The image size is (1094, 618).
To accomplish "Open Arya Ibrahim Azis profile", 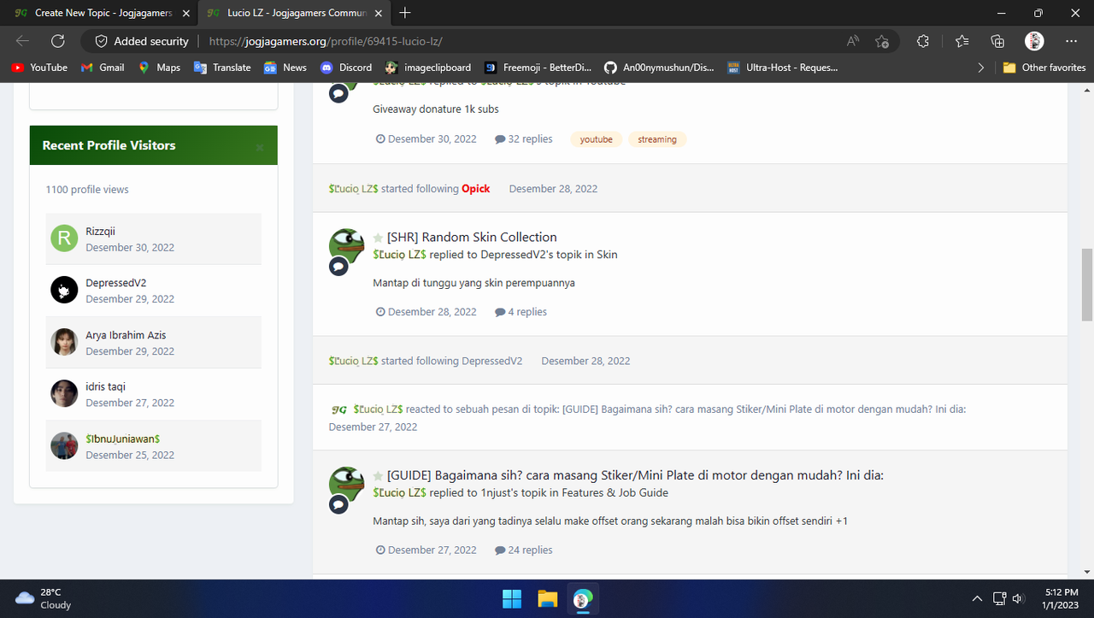I will [126, 335].
